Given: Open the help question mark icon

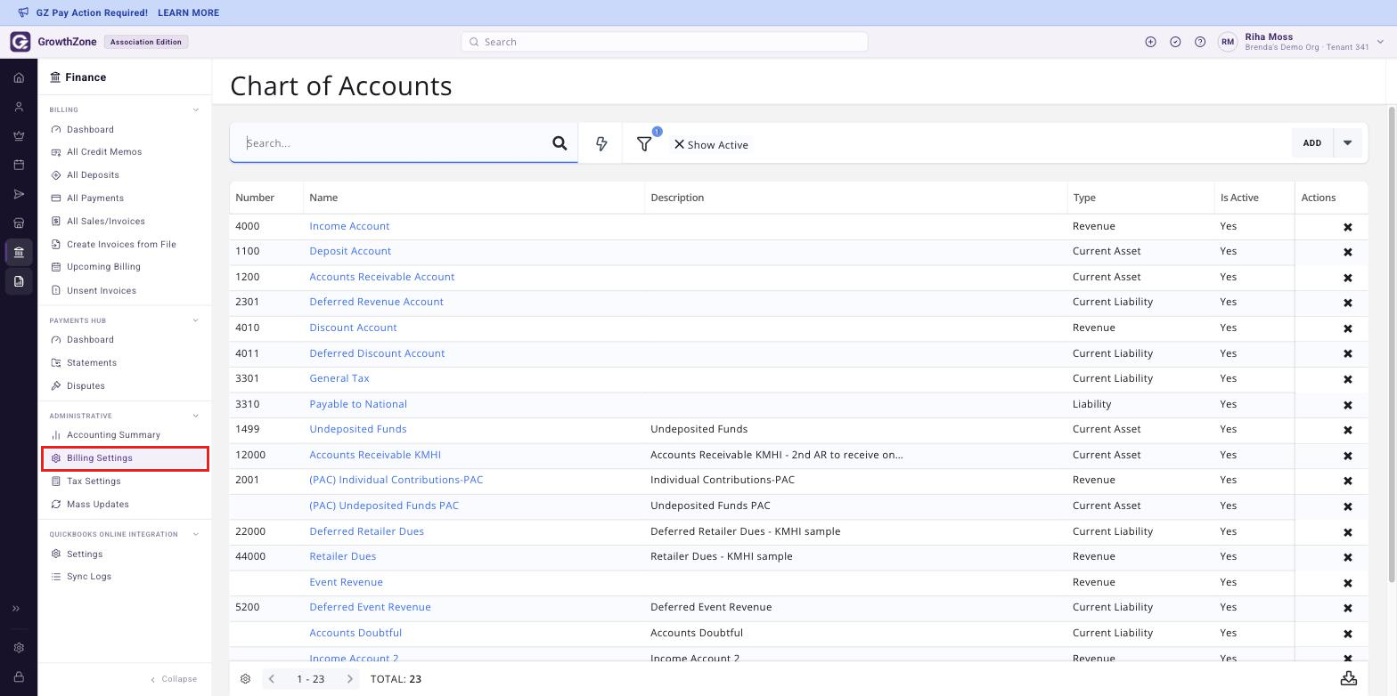Looking at the screenshot, I should 1200,42.
